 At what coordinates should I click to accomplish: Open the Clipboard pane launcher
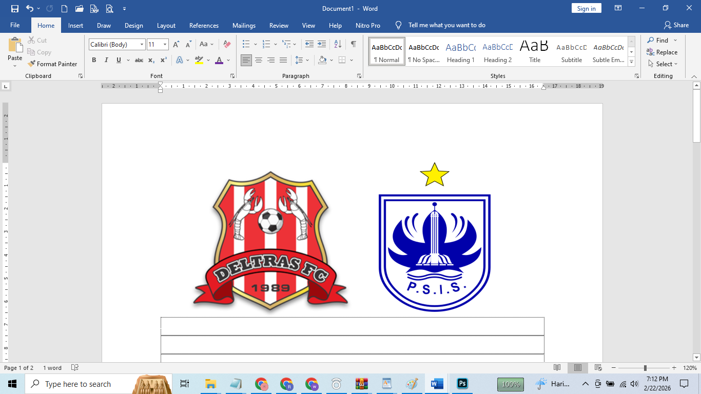[x=81, y=76]
